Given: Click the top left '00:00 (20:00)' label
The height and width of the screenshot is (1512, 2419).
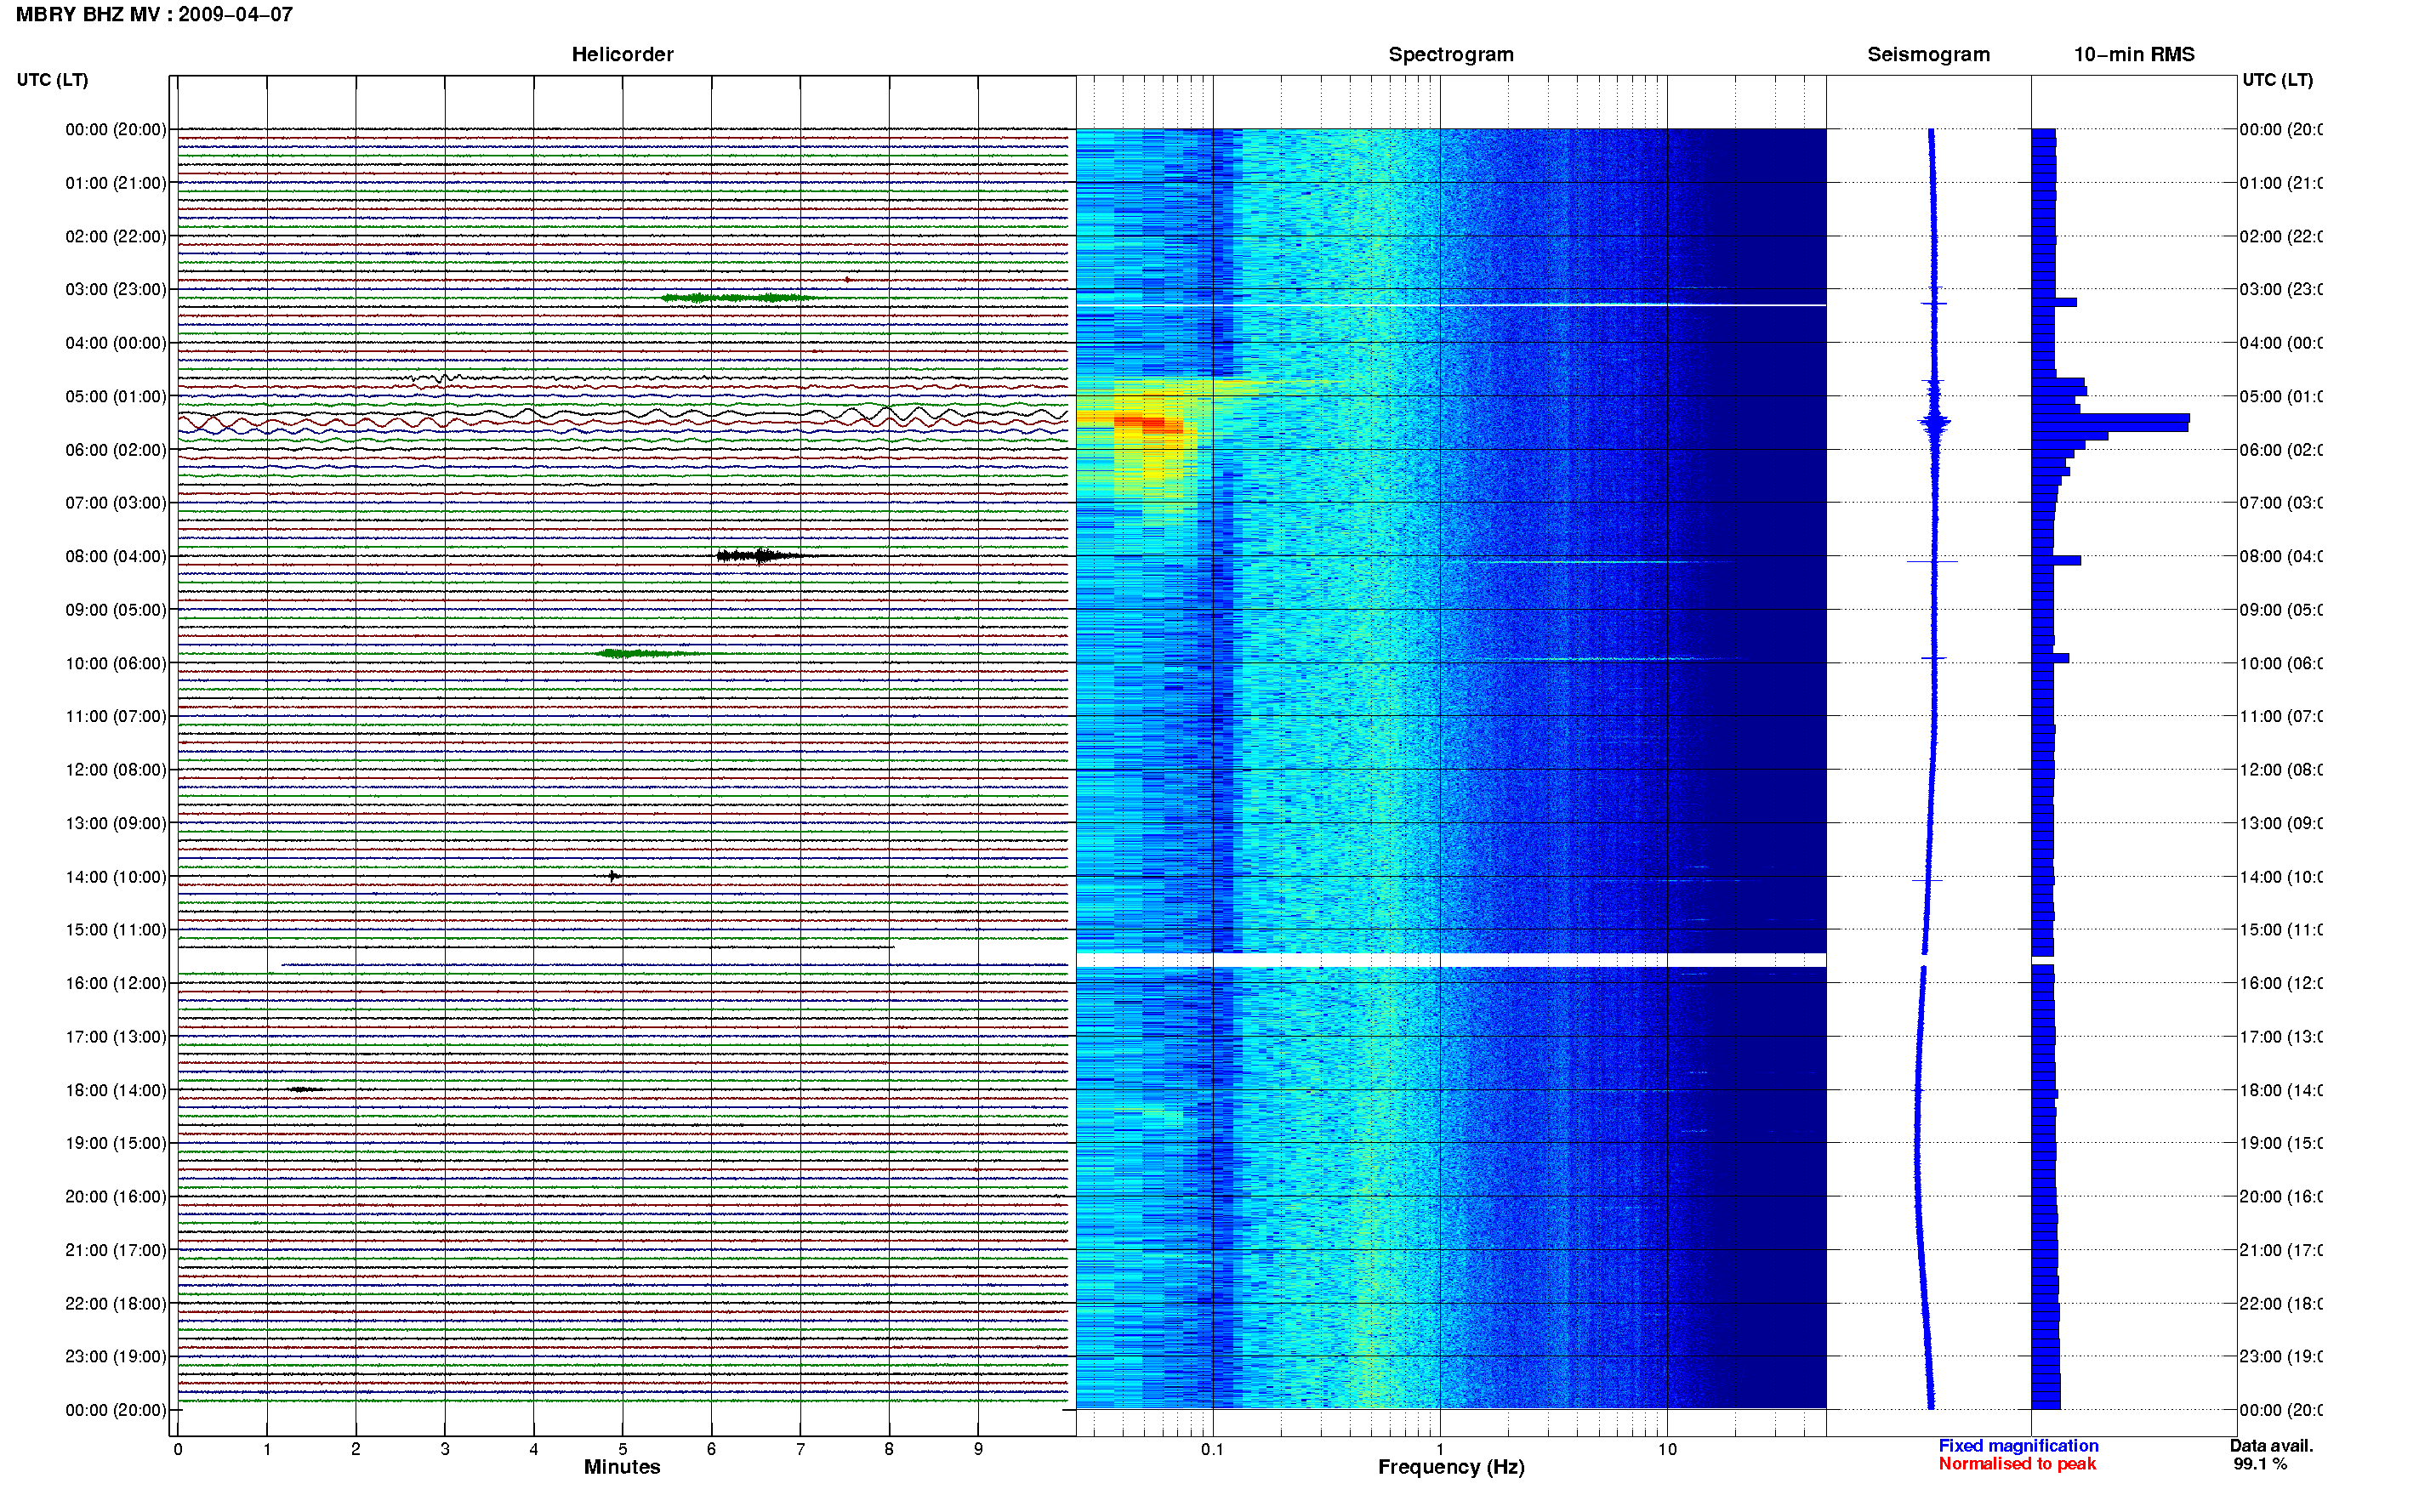Looking at the screenshot, I should point(116,129).
